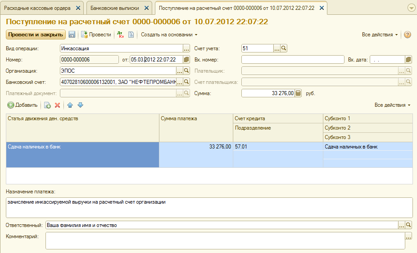Delete the selected row with red X

pyautogui.click(x=58, y=105)
